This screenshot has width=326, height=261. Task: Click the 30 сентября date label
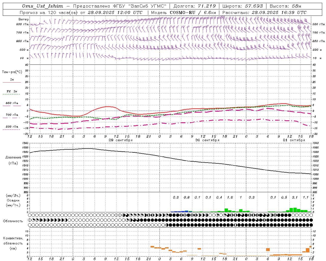[x=207, y=140]
